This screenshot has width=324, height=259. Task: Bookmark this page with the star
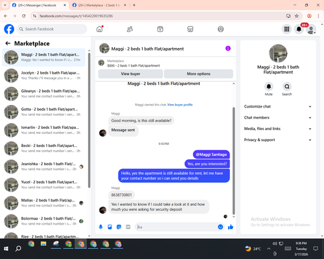297,16
